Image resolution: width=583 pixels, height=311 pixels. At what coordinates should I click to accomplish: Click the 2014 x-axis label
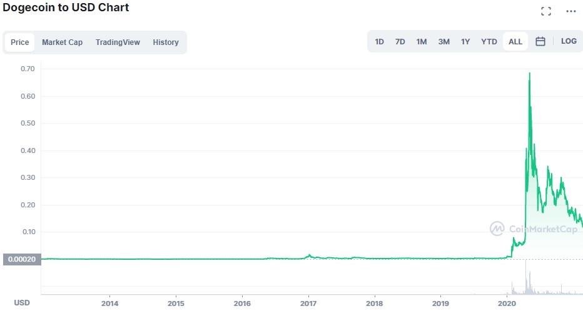(109, 304)
